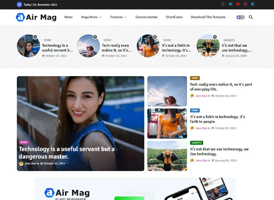274x200 pixels.
Task: Open 'It's not a faith in technology. It's faith in people.'
Action: tap(217, 119)
